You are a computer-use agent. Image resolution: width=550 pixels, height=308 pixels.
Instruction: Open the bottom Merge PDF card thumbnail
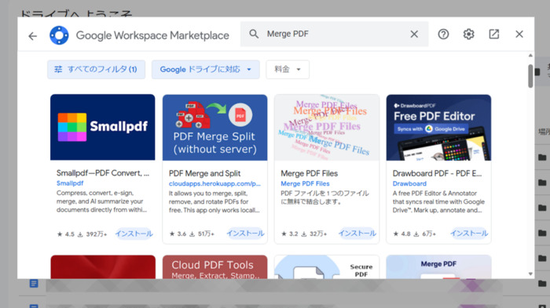438,266
